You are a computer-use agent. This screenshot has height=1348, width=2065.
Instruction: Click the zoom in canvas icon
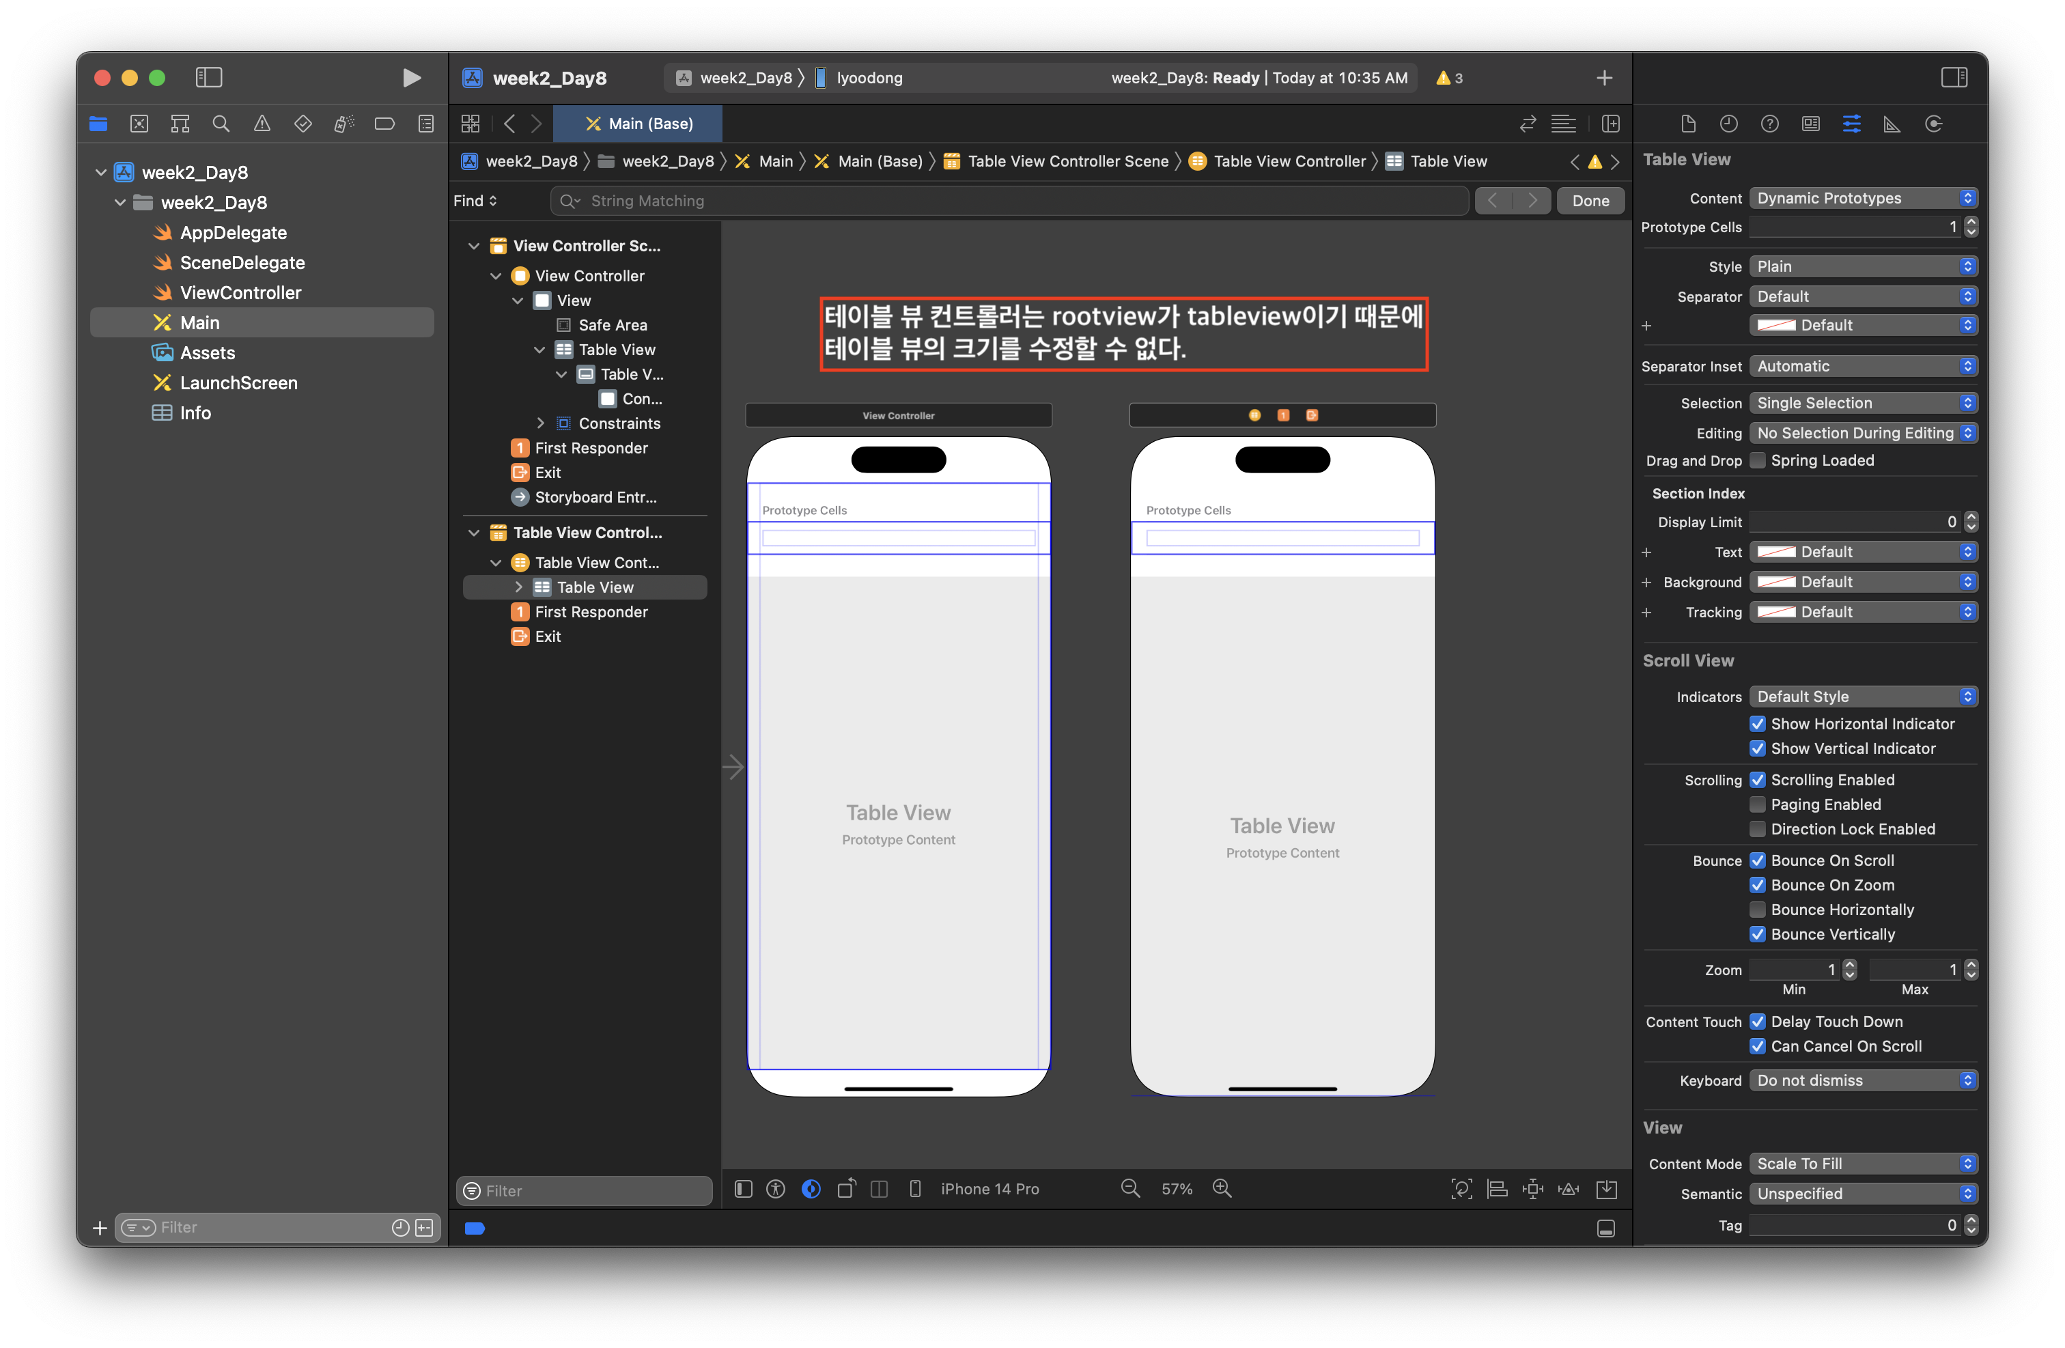click(1222, 1188)
